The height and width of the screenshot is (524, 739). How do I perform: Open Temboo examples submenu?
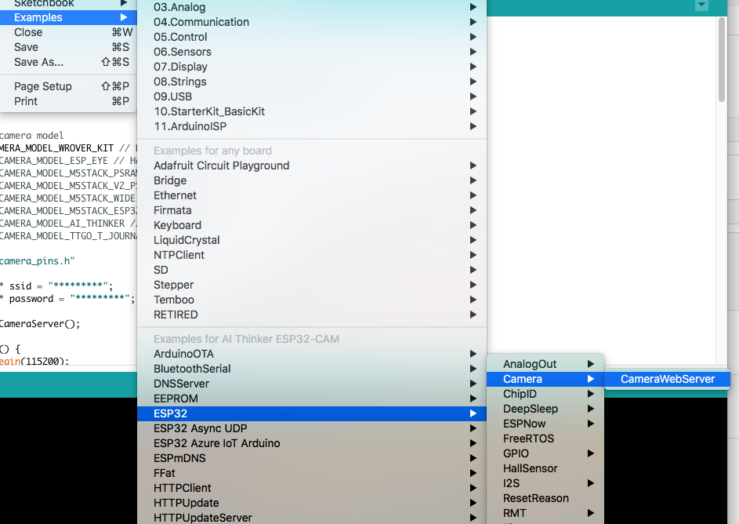coord(312,300)
